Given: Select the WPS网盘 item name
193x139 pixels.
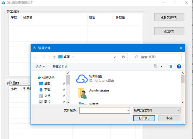Looking at the screenshot, I should pos(96,76).
